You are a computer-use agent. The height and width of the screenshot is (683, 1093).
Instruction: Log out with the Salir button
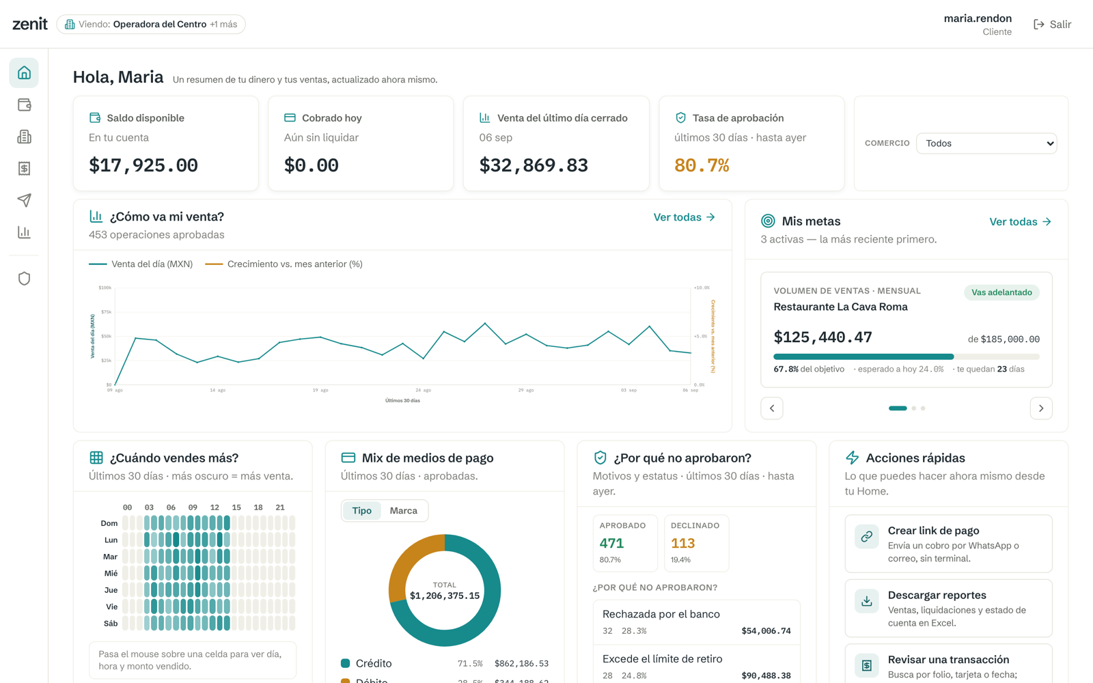coord(1053,25)
